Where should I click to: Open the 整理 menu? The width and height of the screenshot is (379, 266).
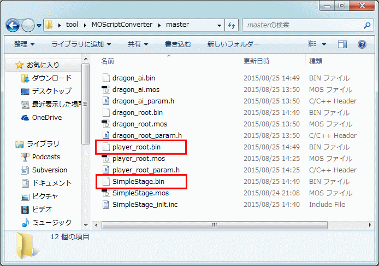pos(24,44)
